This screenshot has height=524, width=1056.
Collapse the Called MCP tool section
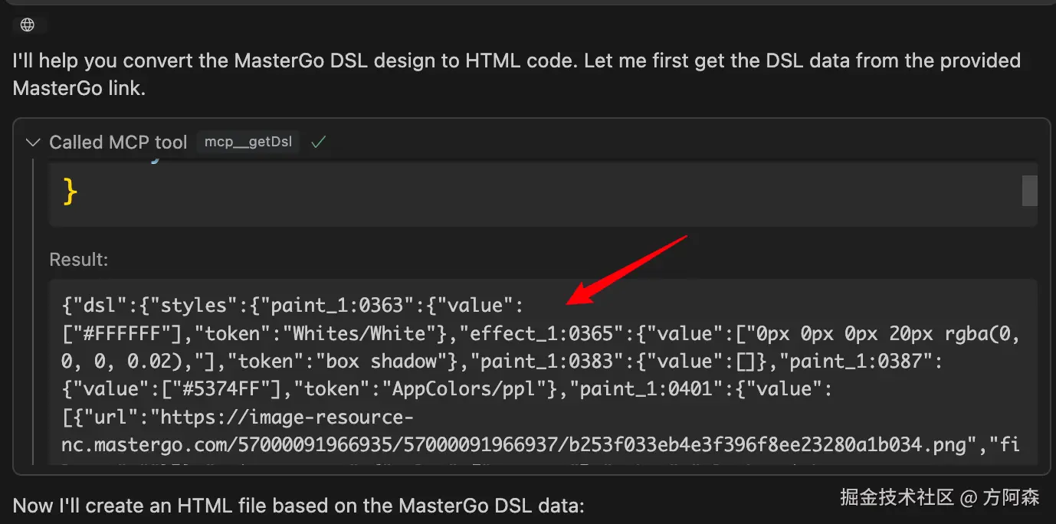pyautogui.click(x=33, y=142)
